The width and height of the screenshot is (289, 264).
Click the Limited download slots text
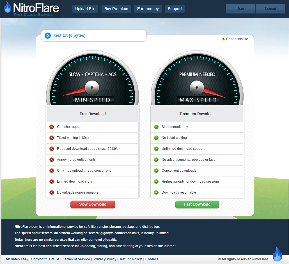[x=74, y=182]
